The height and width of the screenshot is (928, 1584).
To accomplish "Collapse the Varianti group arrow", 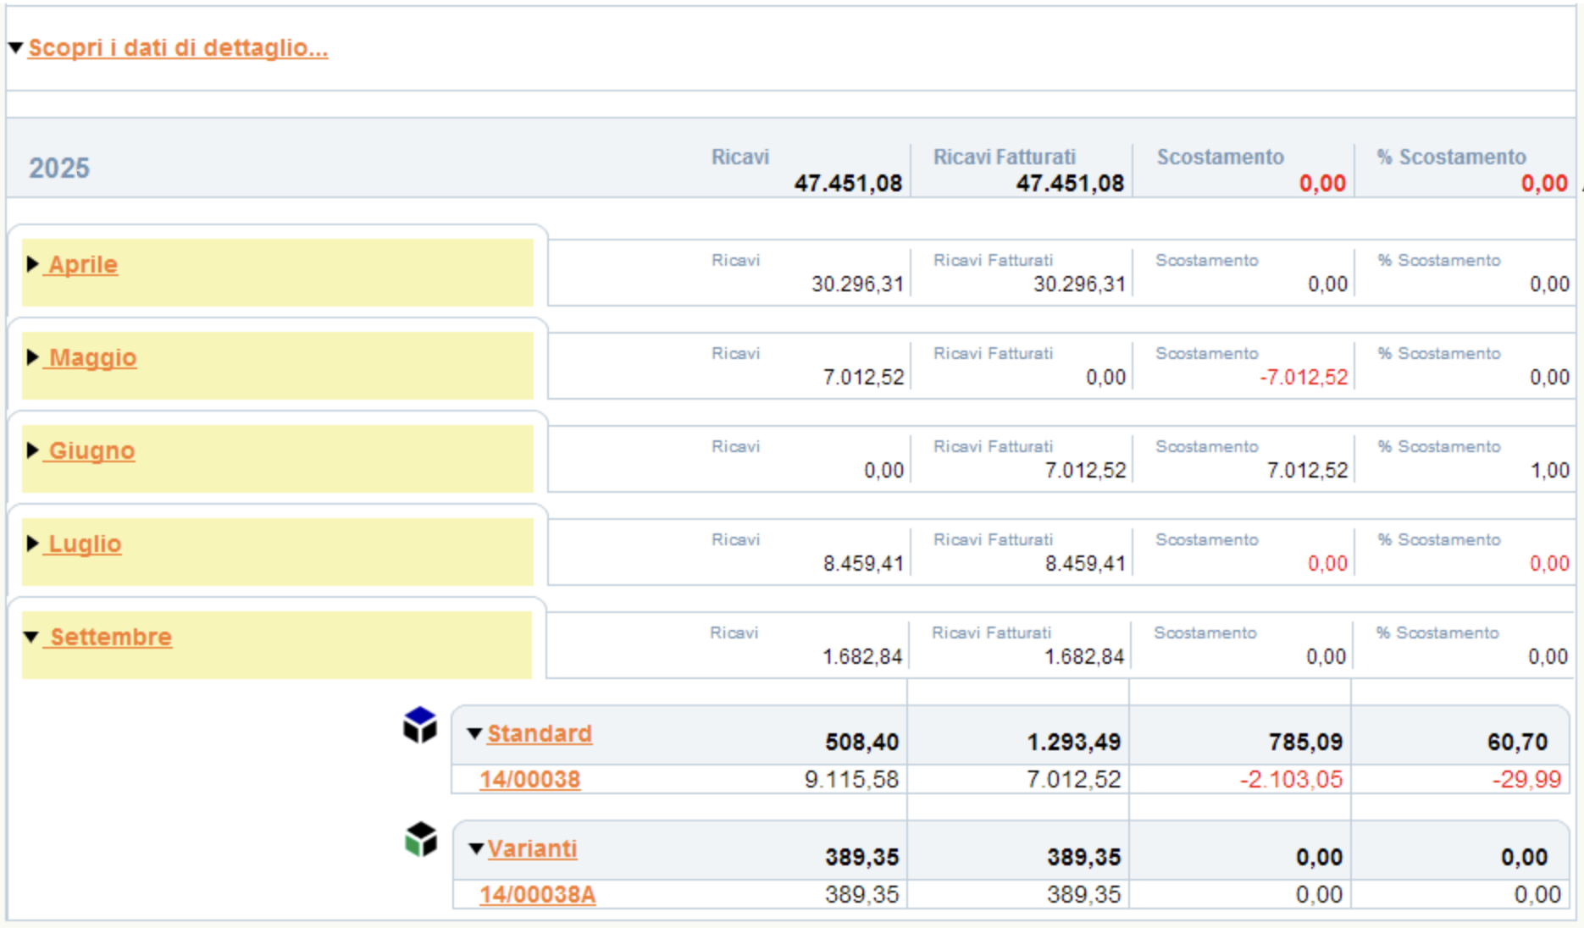I will [x=476, y=848].
